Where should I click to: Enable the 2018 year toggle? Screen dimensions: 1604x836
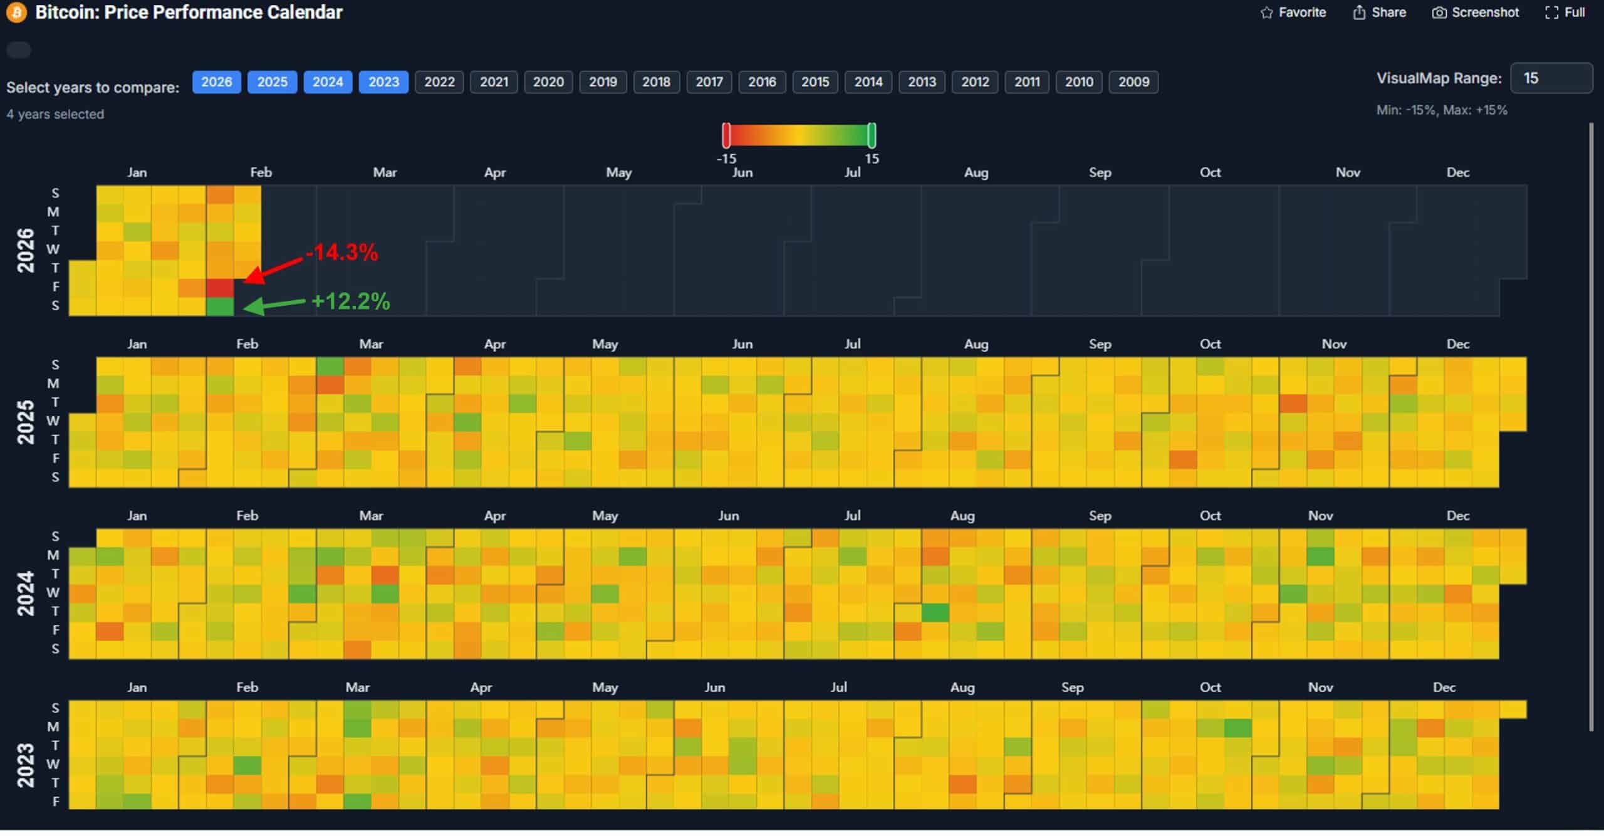pos(656,82)
